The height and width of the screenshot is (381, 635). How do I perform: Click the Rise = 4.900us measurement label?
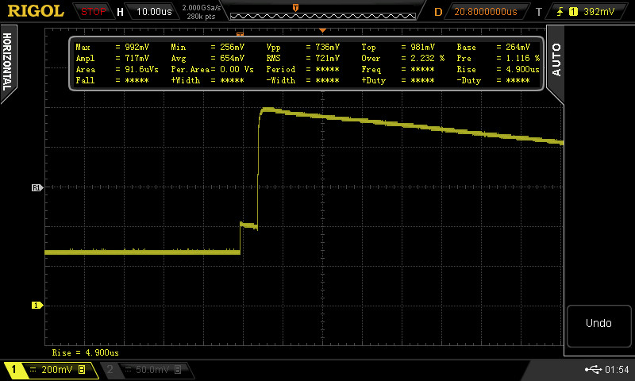(85, 352)
